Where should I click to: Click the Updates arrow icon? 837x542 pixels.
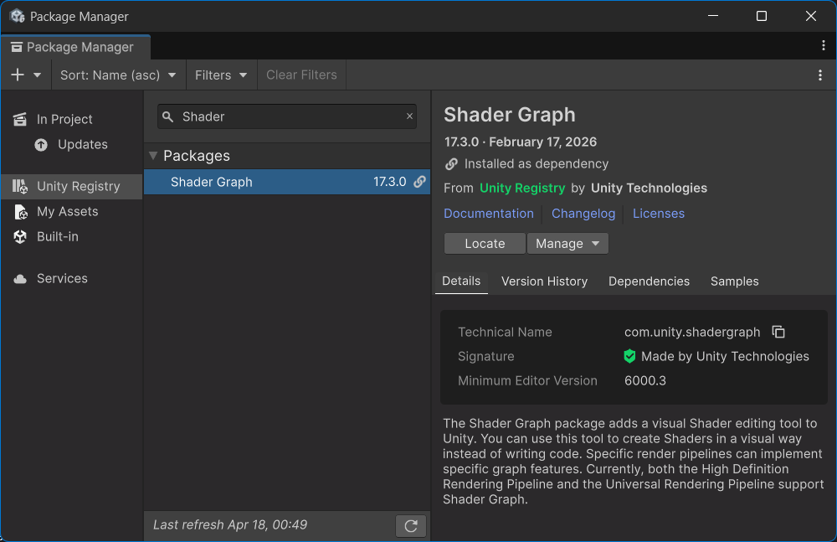pos(41,144)
